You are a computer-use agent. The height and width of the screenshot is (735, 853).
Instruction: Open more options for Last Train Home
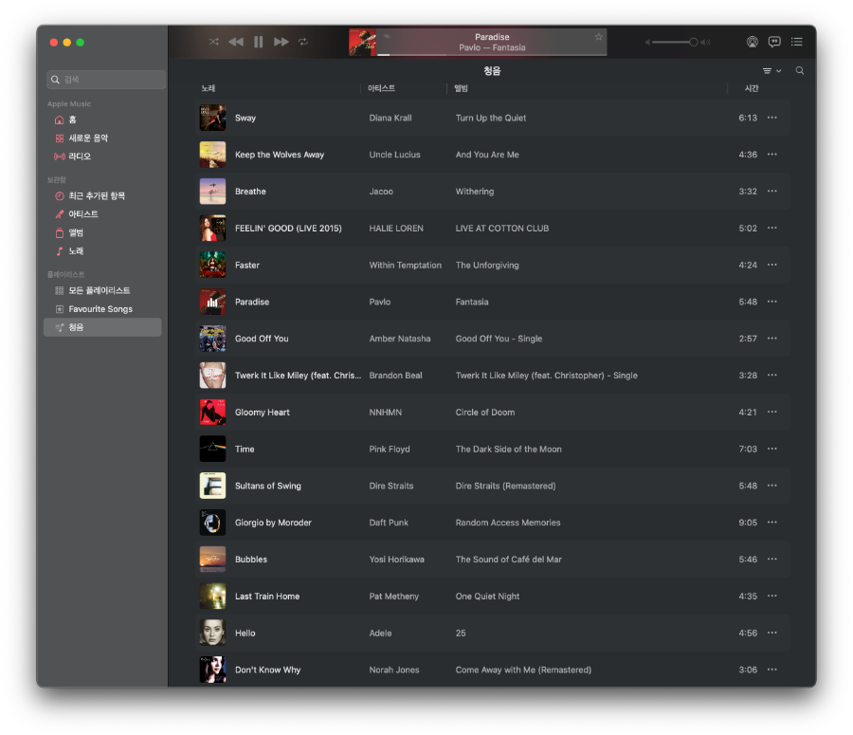[x=771, y=597]
